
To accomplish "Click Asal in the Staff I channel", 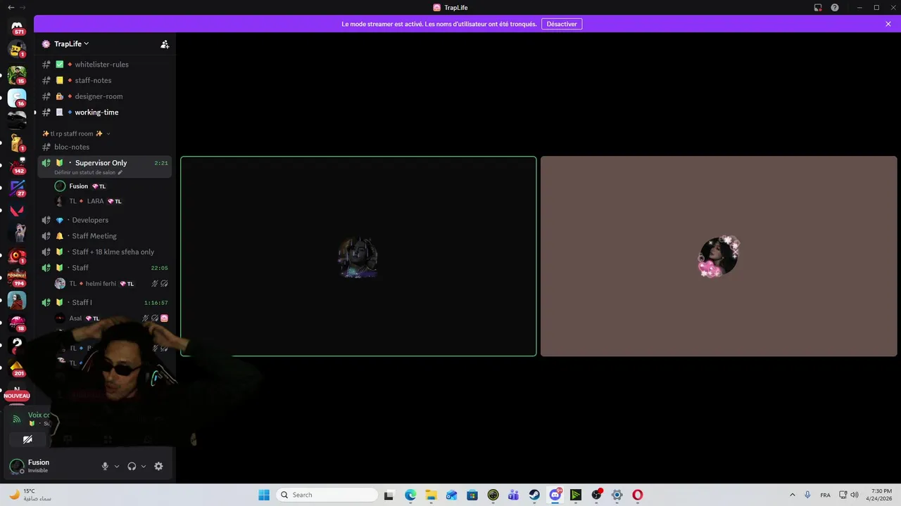I will click(111, 318).
